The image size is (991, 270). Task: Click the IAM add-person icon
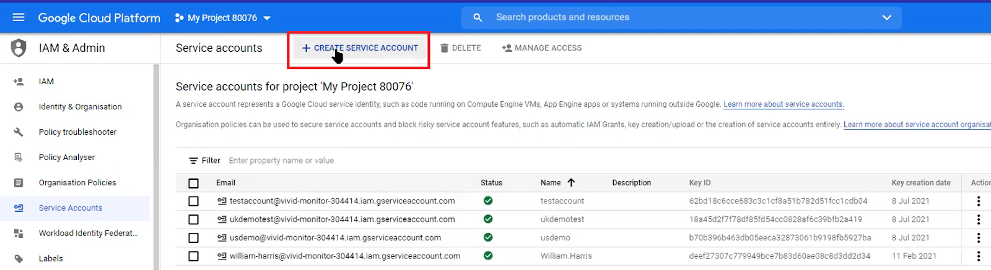pyautogui.click(x=19, y=82)
